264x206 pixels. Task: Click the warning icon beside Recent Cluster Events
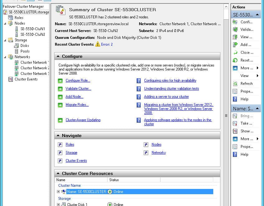coord(98,44)
